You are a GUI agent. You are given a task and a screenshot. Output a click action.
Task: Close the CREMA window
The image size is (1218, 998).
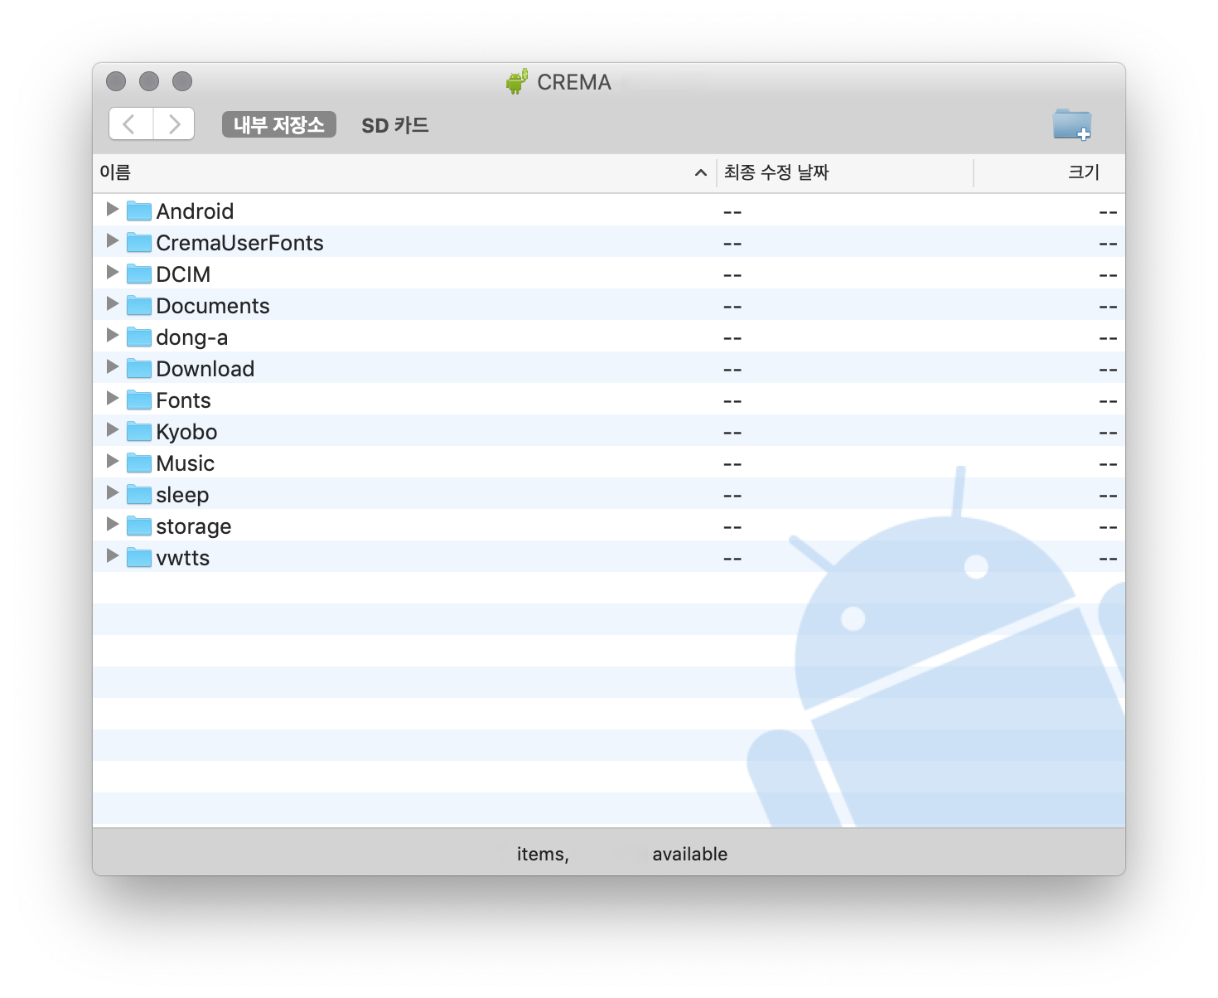pyautogui.click(x=116, y=81)
